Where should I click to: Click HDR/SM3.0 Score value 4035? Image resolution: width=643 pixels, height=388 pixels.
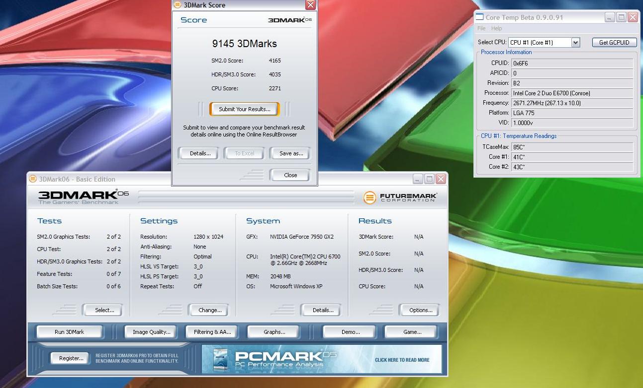pos(275,74)
